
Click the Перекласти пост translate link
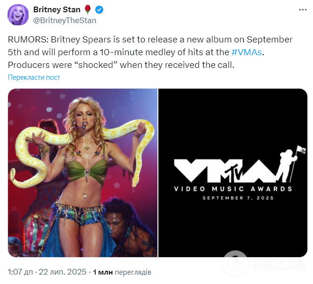[x=34, y=77]
